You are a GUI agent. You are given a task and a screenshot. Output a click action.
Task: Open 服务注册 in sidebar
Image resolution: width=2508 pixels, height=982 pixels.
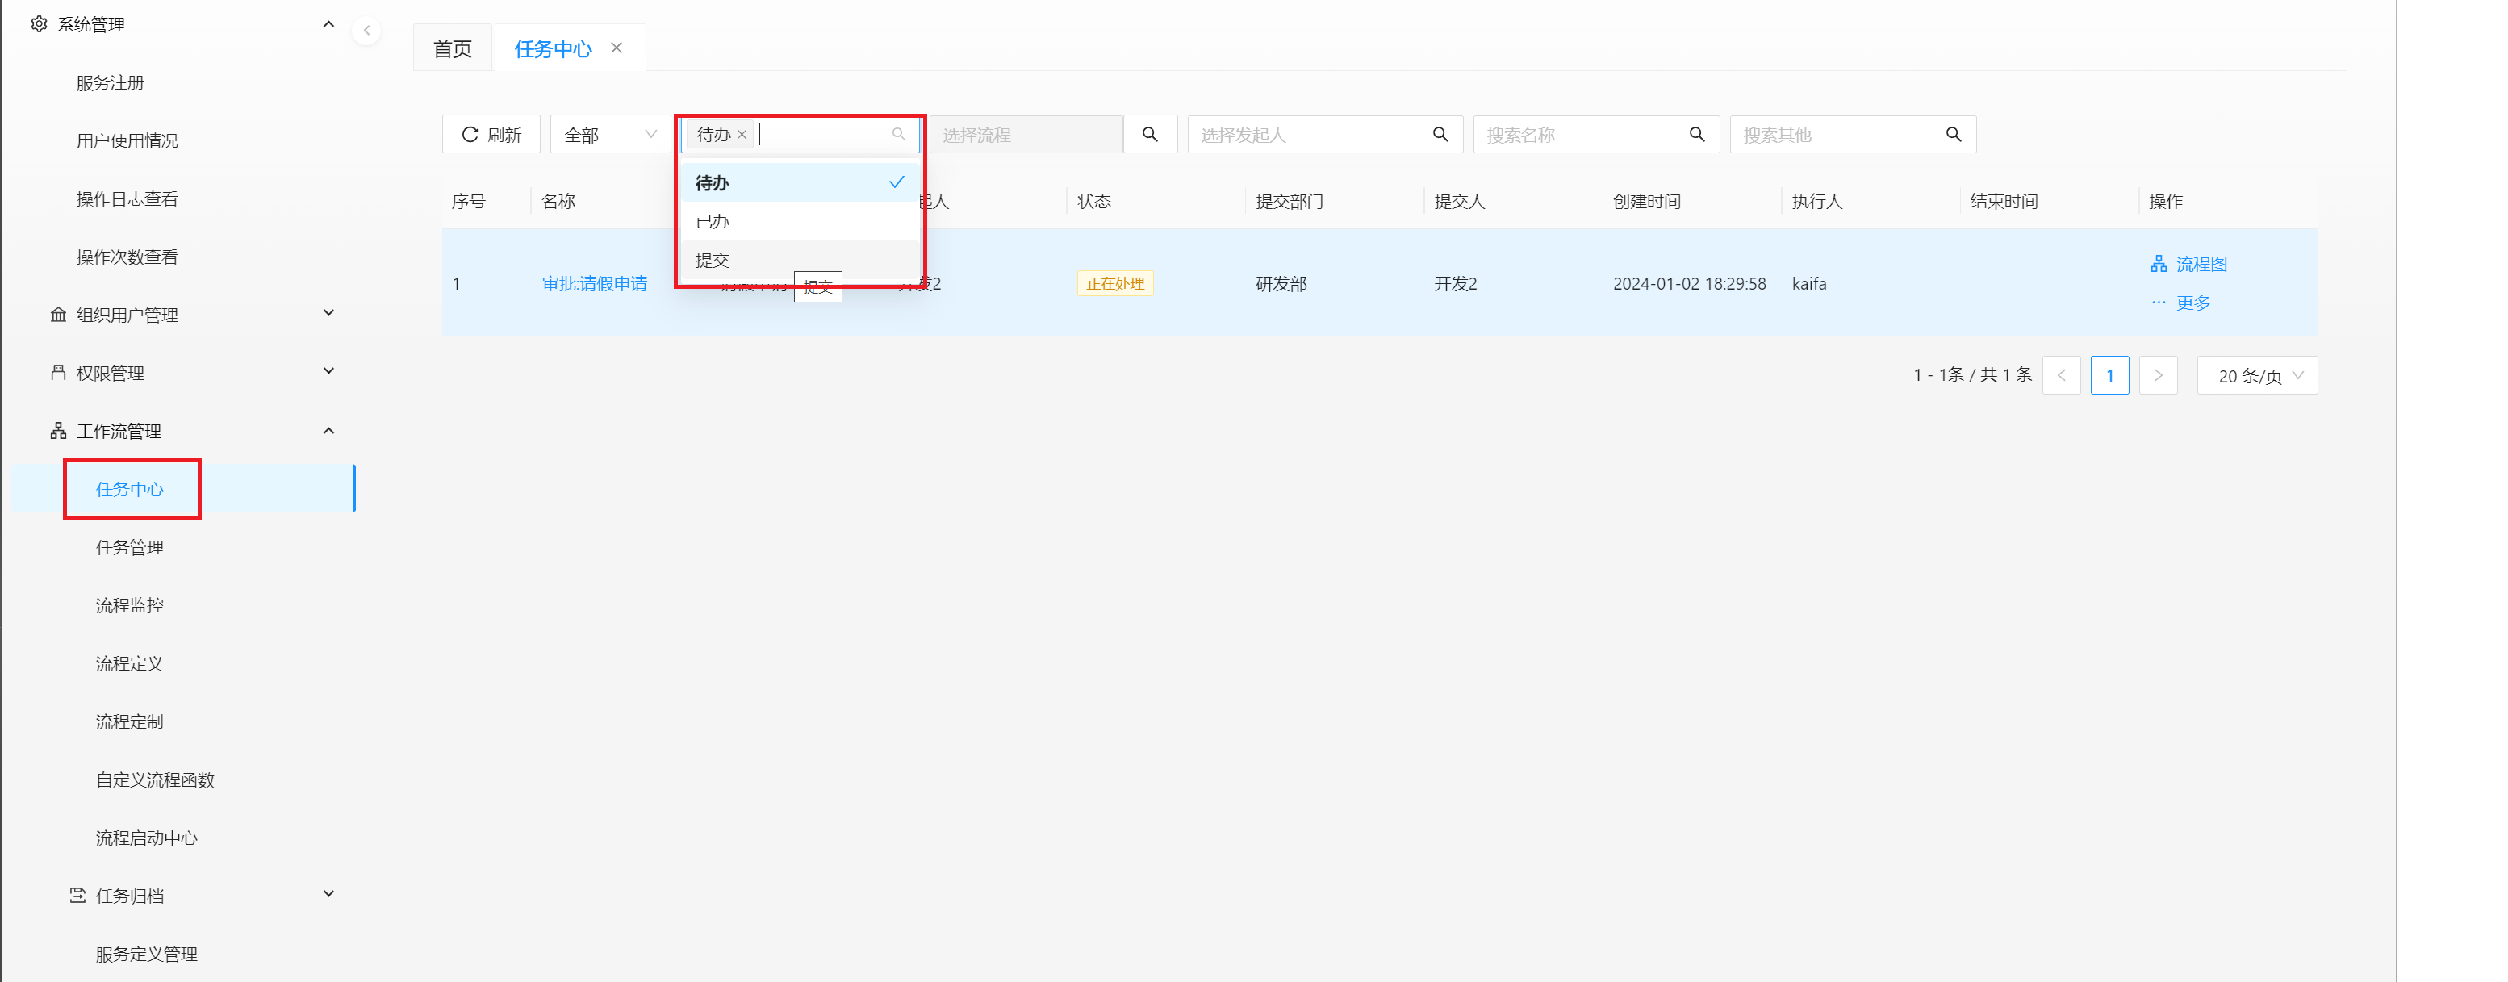(x=110, y=83)
